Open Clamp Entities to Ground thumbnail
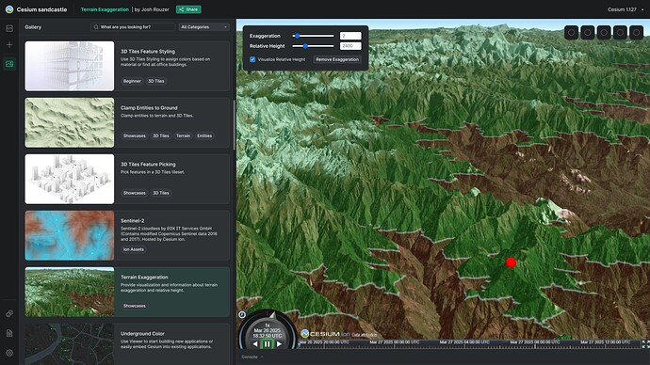Image resolution: width=650 pixels, height=365 pixels. tap(69, 122)
